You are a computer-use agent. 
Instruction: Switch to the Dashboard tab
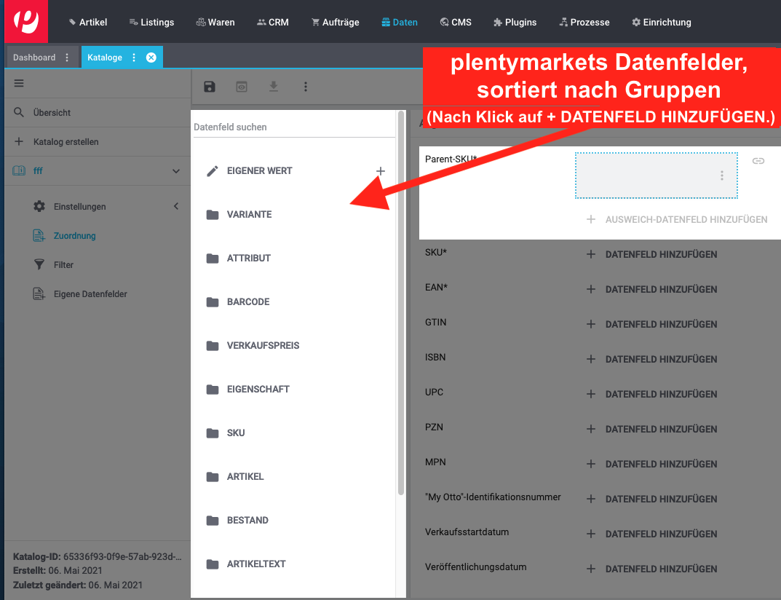pos(34,58)
